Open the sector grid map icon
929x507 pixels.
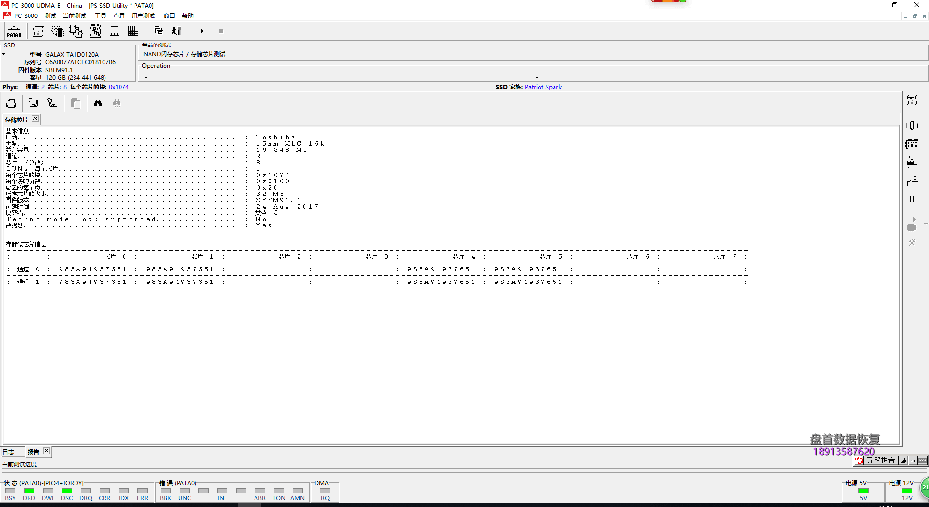click(x=134, y=31)
